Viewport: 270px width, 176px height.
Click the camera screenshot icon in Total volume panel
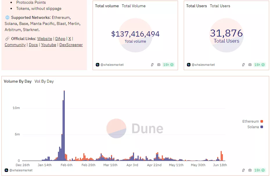(159, 65)
